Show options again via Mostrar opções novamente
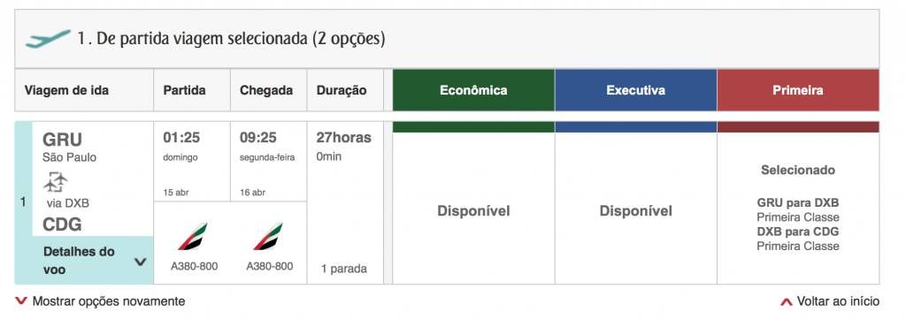This screenshot has height=319, width=906. [109, 301]
